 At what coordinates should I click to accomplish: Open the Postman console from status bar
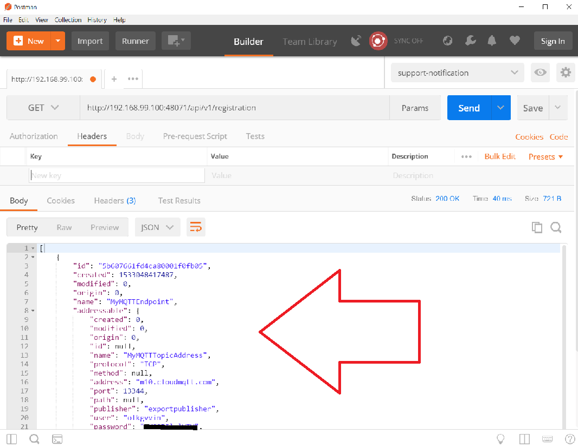coord(57,439)
